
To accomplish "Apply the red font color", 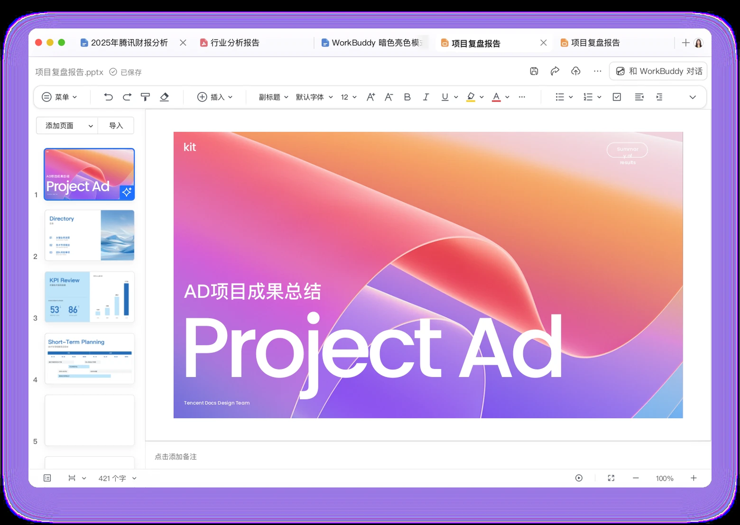I will pos(496,97).
